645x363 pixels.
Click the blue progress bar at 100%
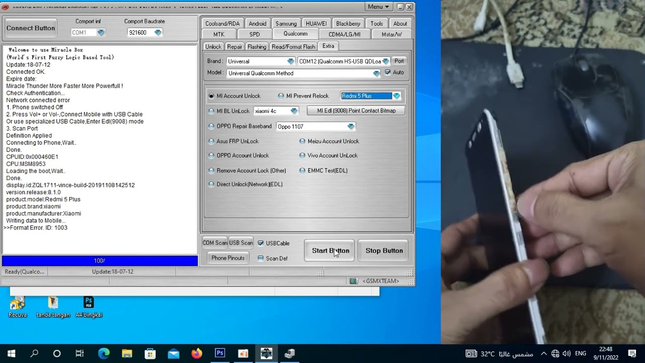100,261
